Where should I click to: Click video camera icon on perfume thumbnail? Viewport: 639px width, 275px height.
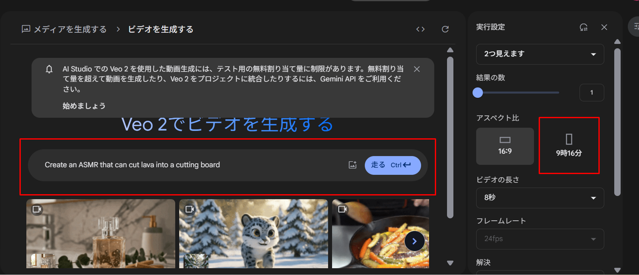[37, 210]
